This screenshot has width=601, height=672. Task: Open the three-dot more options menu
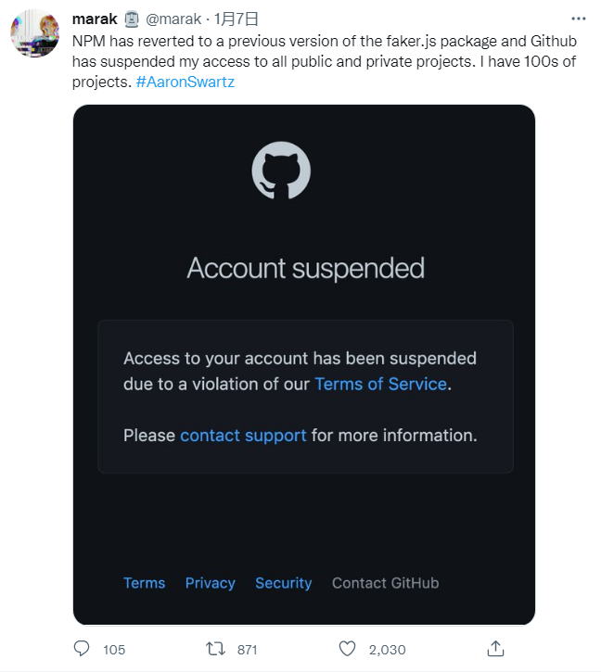(x=578, y=19)
